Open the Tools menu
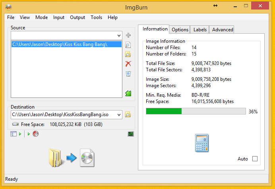 97,17
